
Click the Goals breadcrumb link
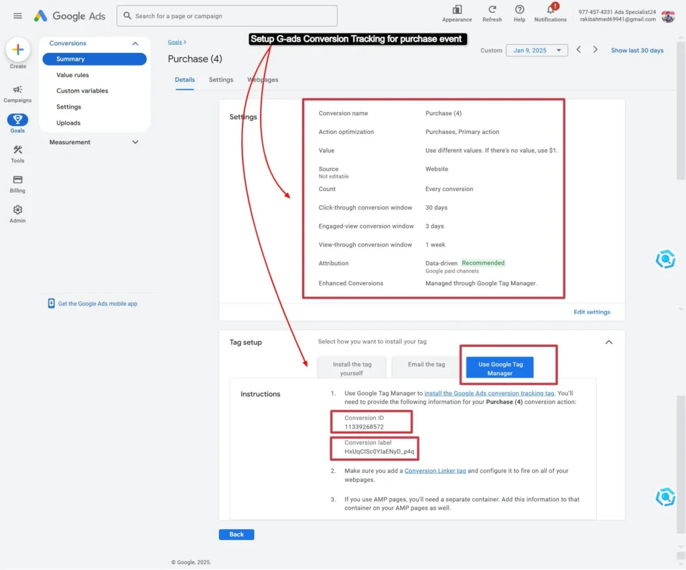point(175,42)
